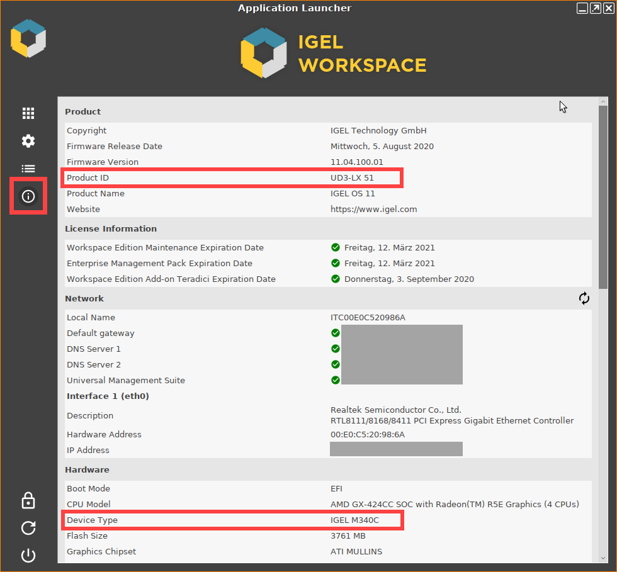Open the session list view

pos(28,169)
